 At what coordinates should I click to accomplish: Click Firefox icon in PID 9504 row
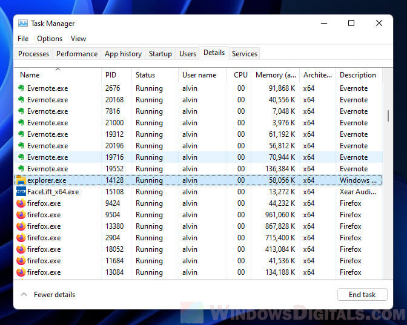21,214
